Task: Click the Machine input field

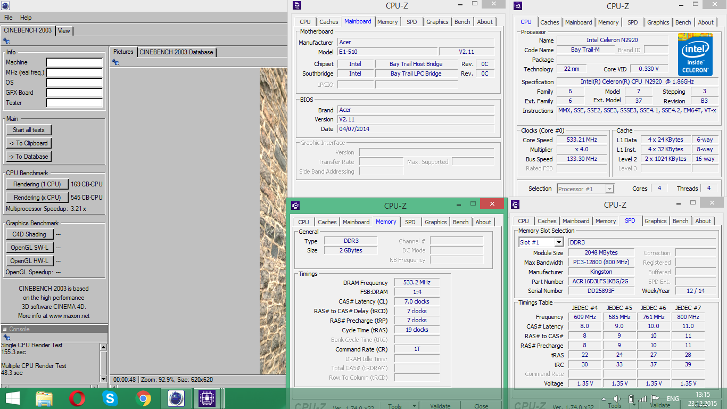Action: pyautogui.click(x=75, y=62)
